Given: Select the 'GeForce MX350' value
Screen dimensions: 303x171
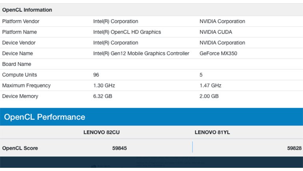Looking at the screenshot, I should 218,54.
